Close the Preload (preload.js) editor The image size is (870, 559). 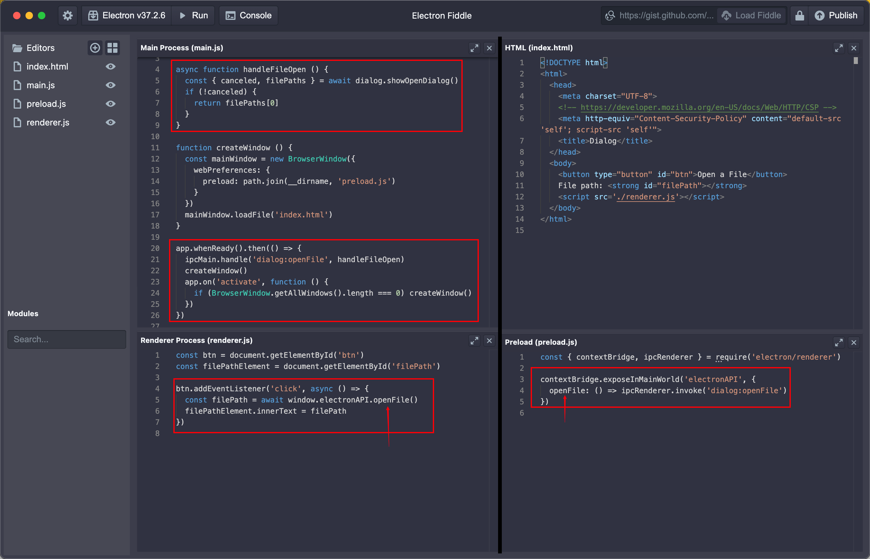(854, 342)
